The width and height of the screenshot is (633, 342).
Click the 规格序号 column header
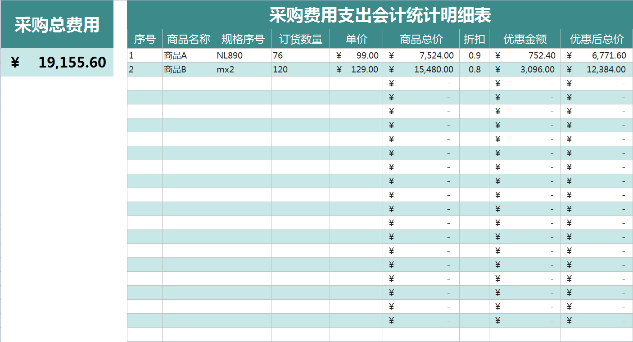243,39
